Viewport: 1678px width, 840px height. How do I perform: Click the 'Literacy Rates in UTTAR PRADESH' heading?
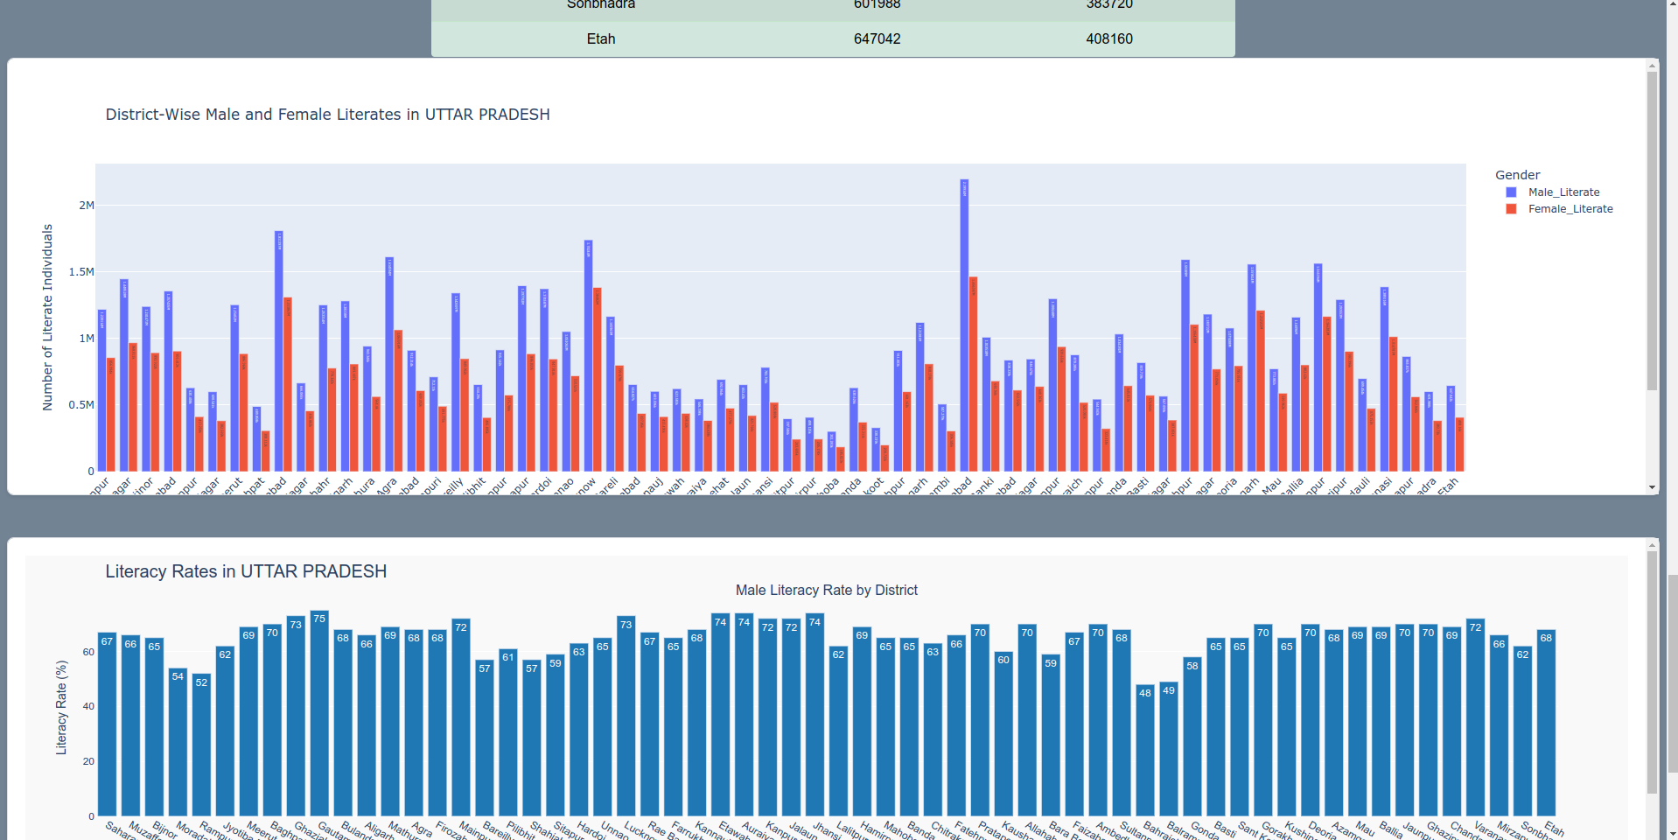click(x=246, y=571)
